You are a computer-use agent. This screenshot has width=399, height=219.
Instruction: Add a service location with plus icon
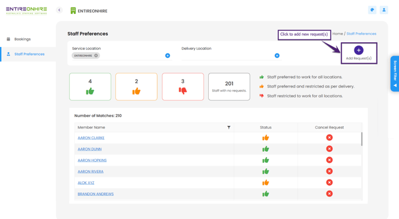(x=168, y=56)
